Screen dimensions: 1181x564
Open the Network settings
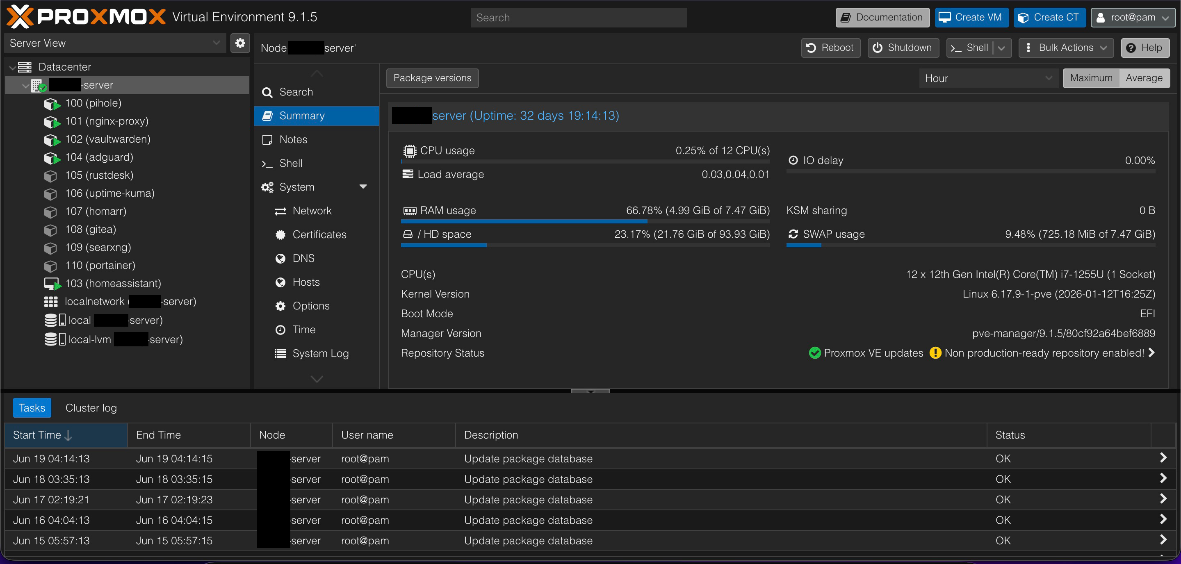click(x=316, y=211)
